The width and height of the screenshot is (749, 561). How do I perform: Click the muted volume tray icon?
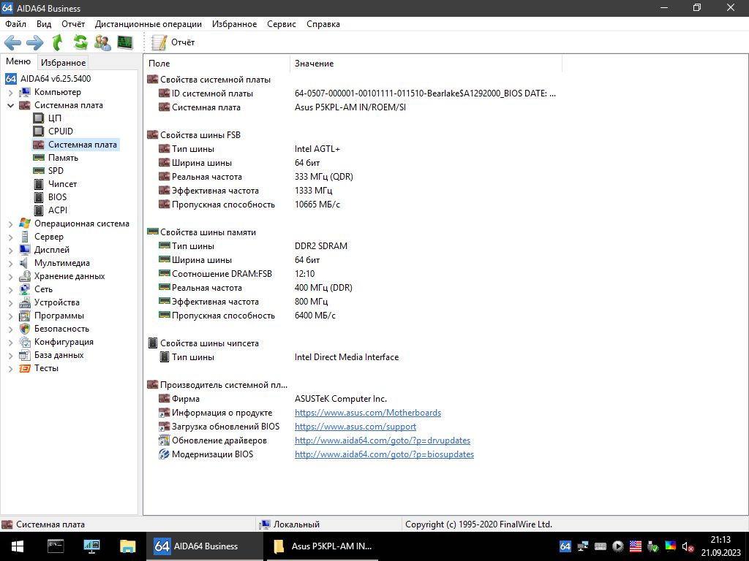tap(688, 546)
